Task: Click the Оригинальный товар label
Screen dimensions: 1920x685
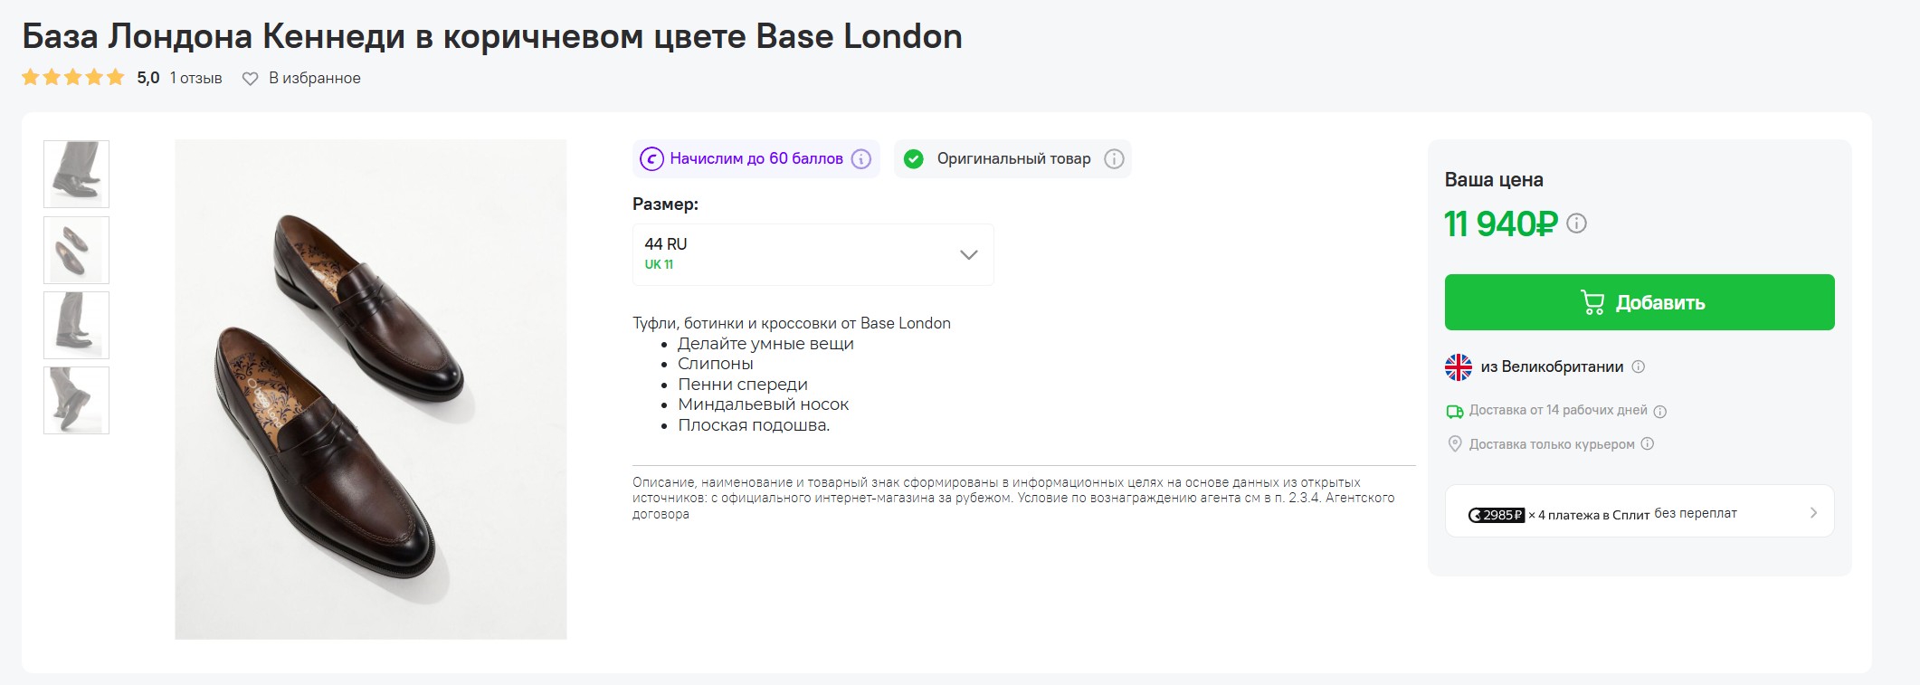Action: click(1013, 159)
